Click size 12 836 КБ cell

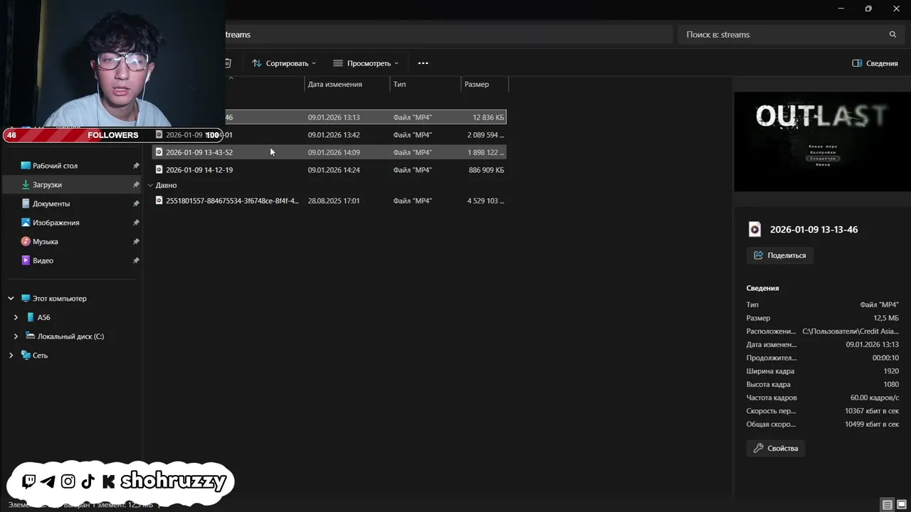click(x=488, y=117)
